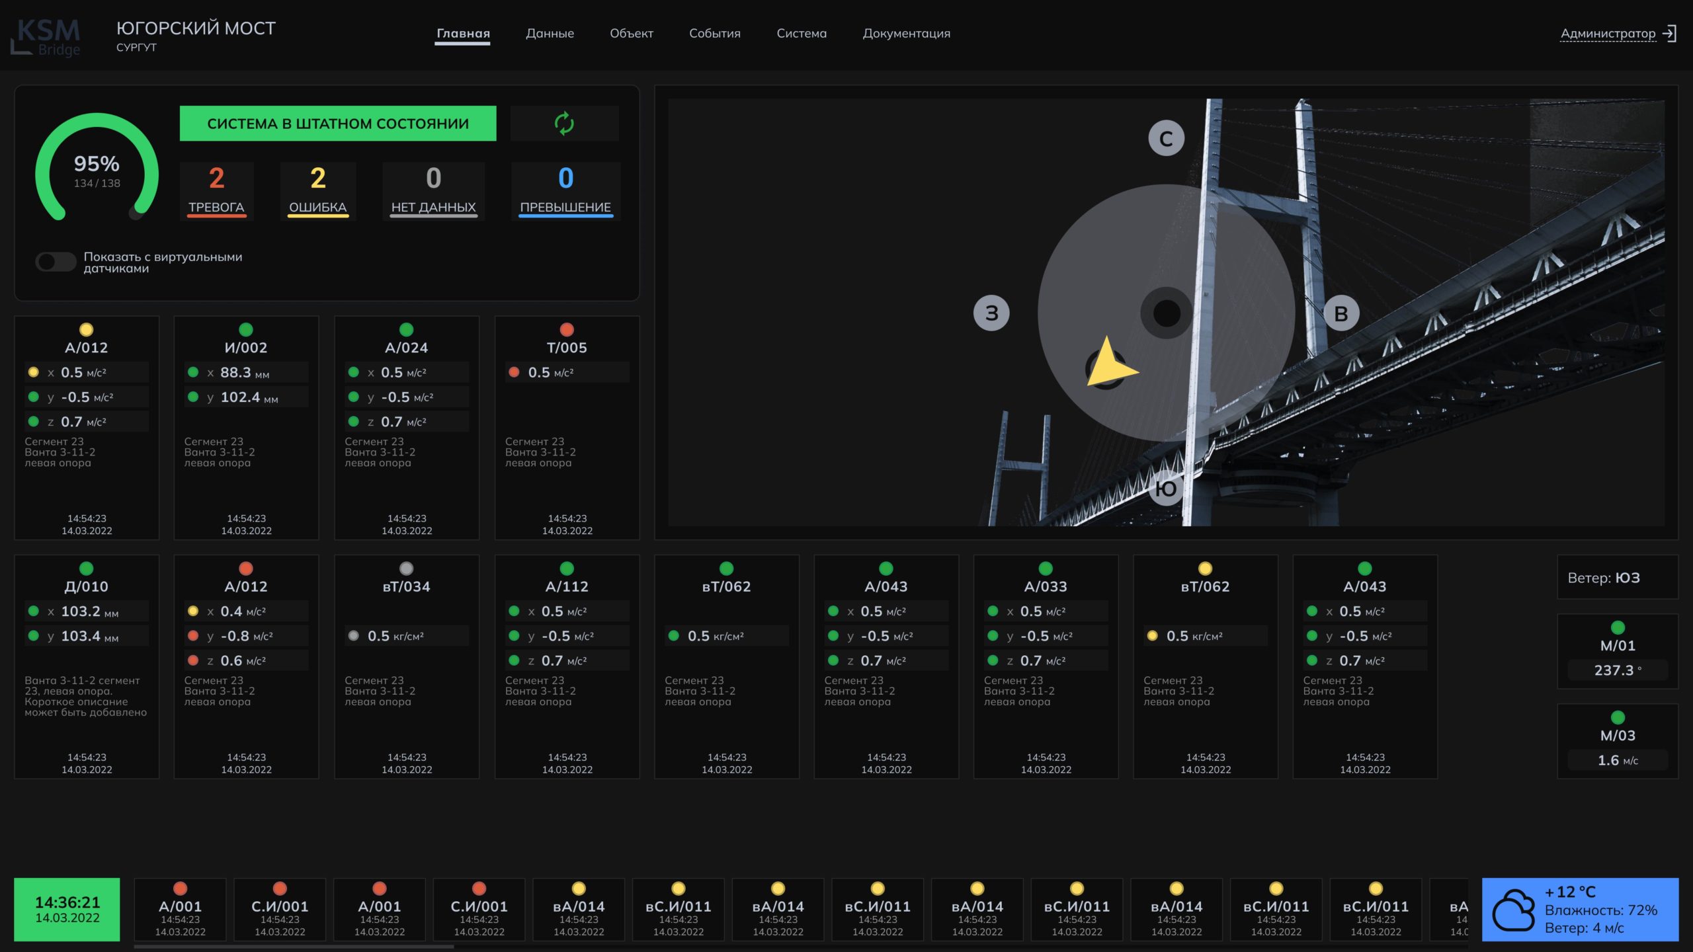This screenshot has width=1693, height=952.
Task: Click the 134 / 138 sensor count
Action: (x=97, y=183)
